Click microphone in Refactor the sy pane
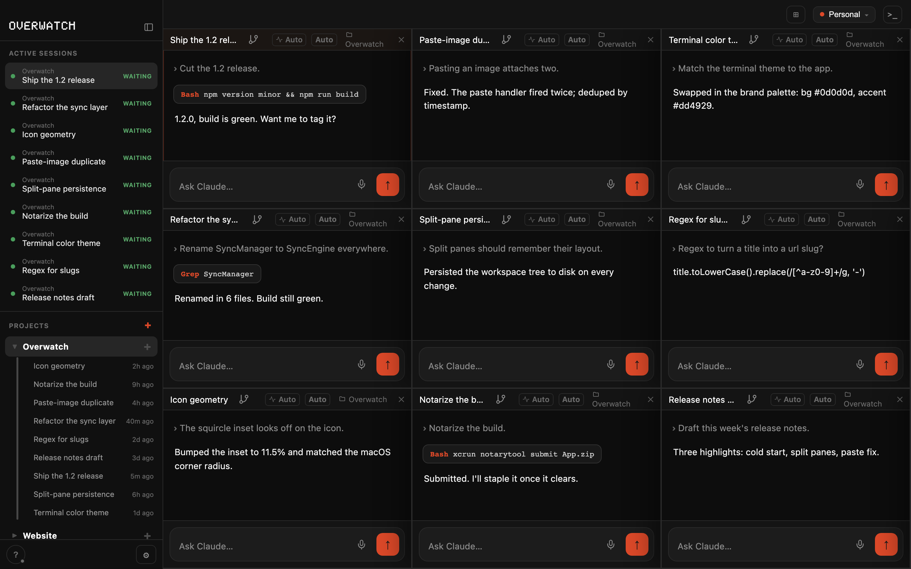911x569 pixels. coord(361,364)
